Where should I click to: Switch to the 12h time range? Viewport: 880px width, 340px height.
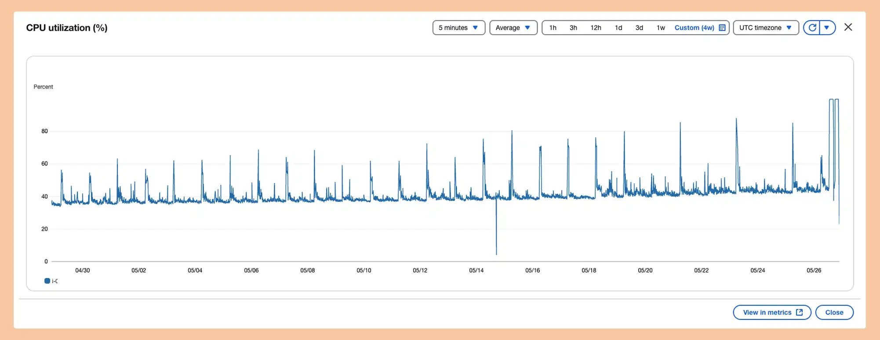[596, 28]
